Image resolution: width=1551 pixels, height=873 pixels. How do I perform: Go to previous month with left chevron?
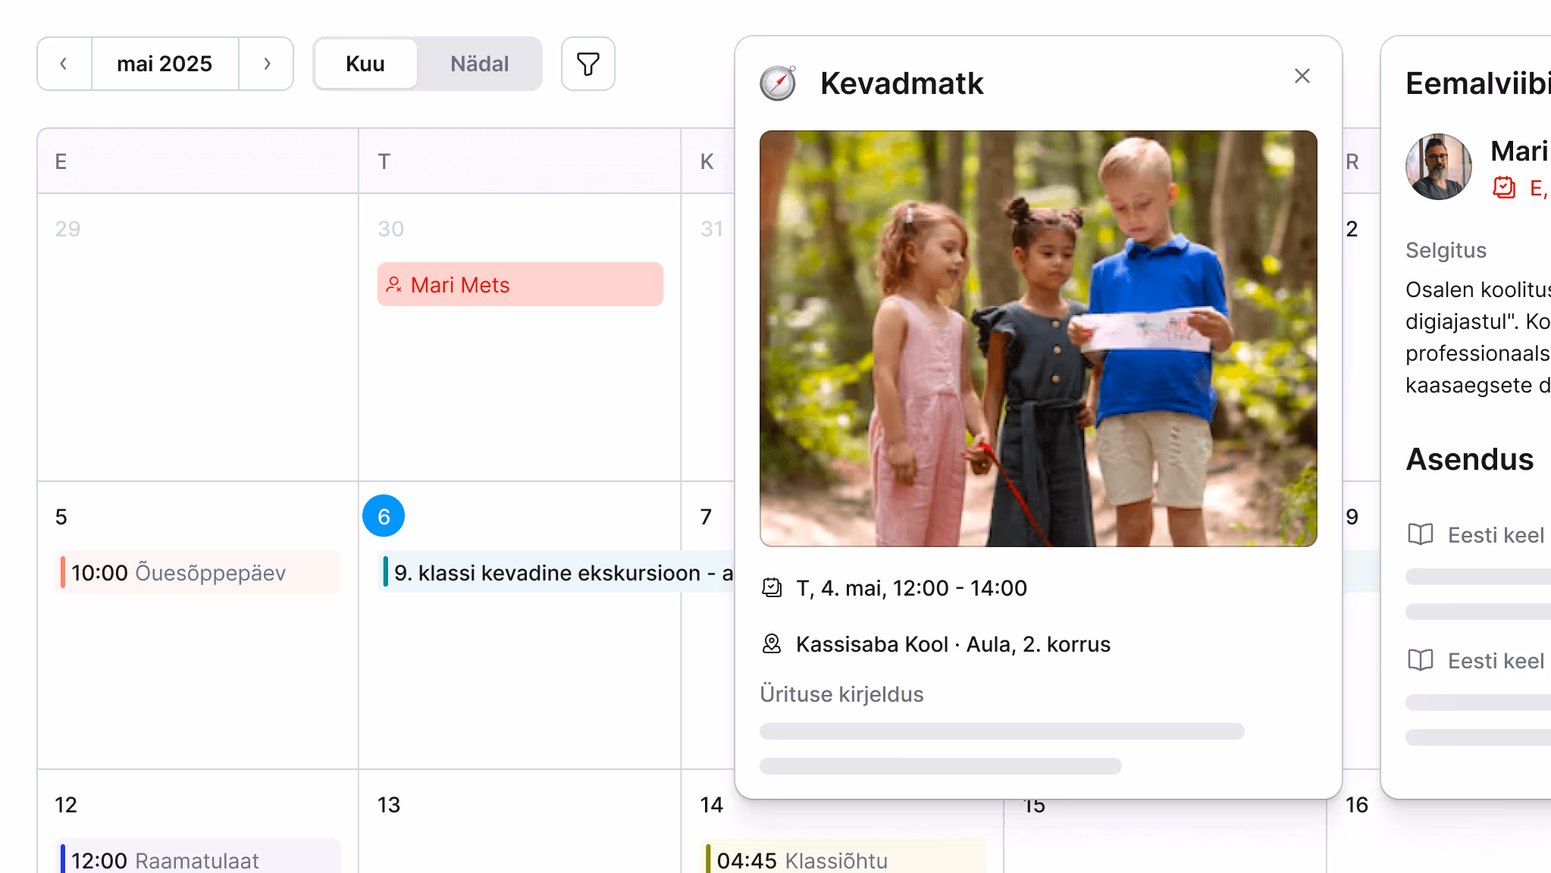click(64, 64)
